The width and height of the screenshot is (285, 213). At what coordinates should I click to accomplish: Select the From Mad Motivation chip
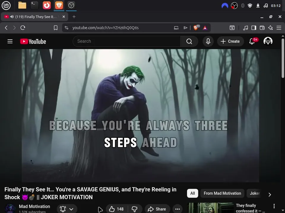pyautogui.click(x=222, y=193)
